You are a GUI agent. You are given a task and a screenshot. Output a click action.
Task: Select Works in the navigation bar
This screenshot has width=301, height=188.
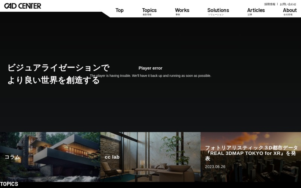pos(182,11)
